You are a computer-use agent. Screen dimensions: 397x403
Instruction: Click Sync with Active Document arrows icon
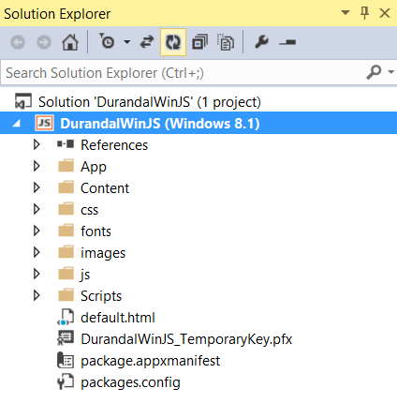(x=147, y=42)
